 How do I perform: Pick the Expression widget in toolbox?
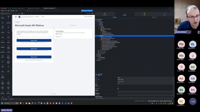click(x=8, y=22)
